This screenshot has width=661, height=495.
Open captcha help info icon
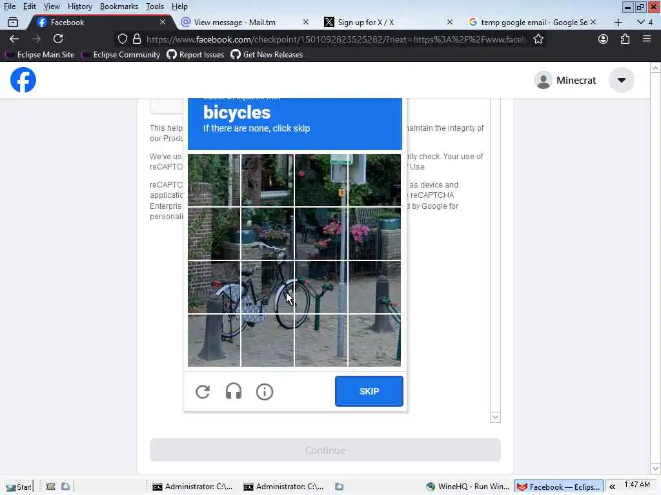[x=264, y=391]
